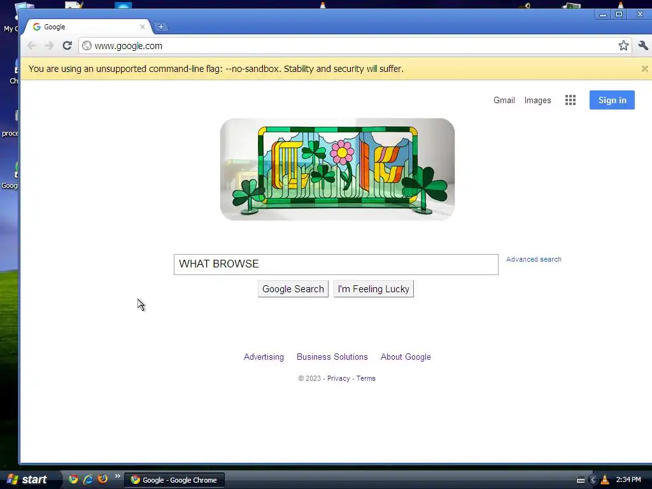Open the Google apps grid
The height and width of the screenshot is (489, 652).
570,100
